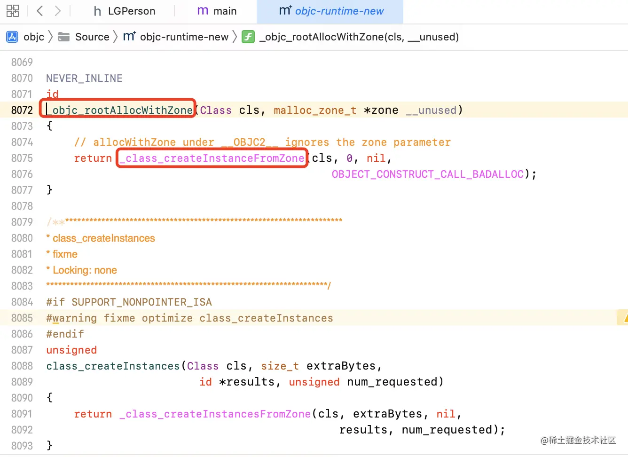Click the __unused attribute on line 8072
628x457 pixels.
432,110
